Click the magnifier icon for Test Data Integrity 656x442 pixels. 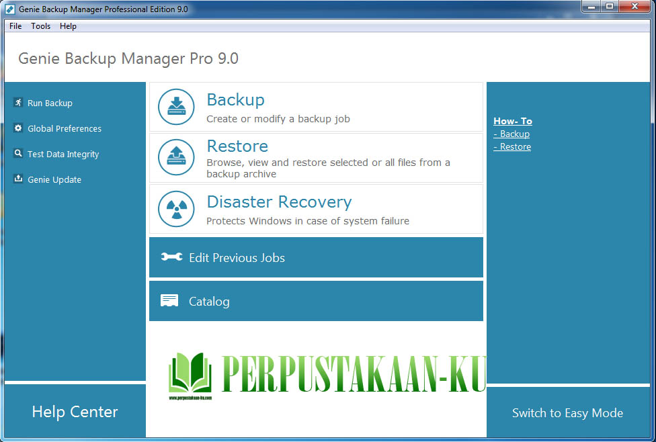[x=18, y=153]
